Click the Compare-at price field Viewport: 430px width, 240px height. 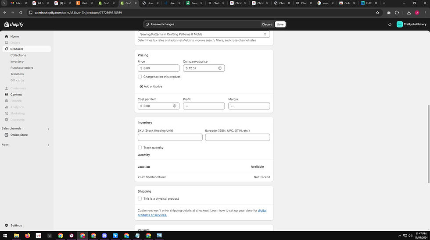click(x=204, y=68)
